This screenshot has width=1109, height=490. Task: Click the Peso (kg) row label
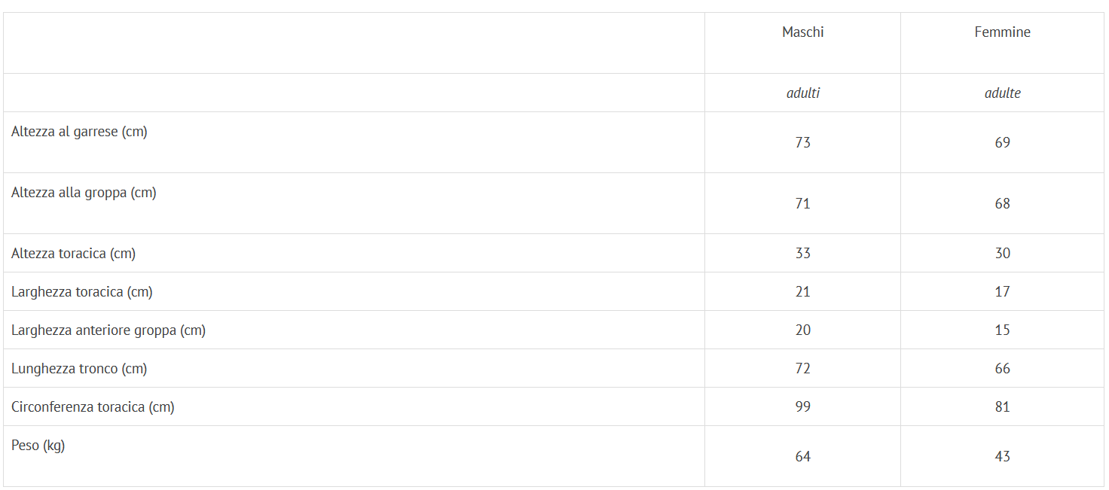[x=38, y=446]
